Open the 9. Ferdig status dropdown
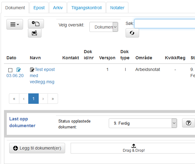The image size is (195, 164). coord(143,123)
